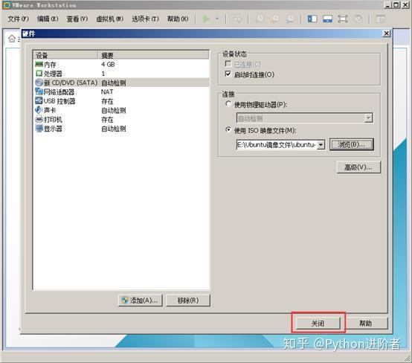This screenshot has height=363, width=412.
Task: Click 存在 summary in 打印机 row
Action: click(x=108, y=120)
